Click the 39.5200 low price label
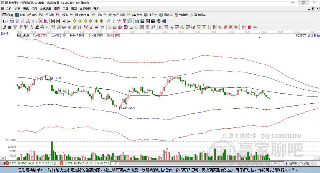 coord(130,108)
